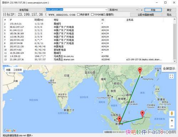
Task: Enable the 同步请求 checkbox
Action: click(78, 15)
